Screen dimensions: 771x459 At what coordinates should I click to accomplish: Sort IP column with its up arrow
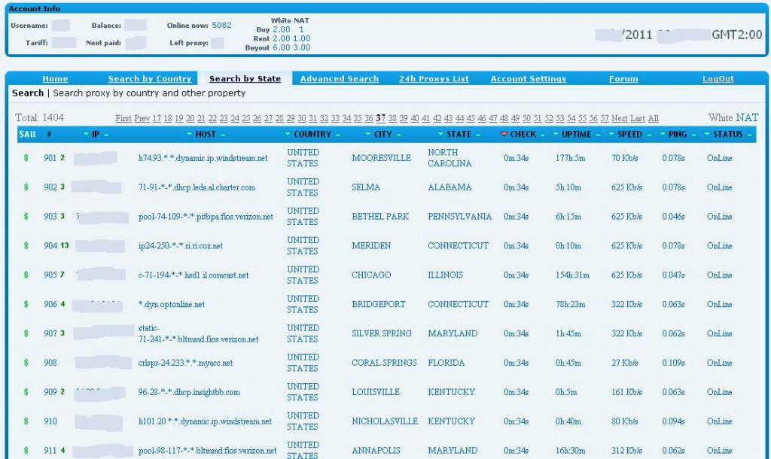(106, 135)
